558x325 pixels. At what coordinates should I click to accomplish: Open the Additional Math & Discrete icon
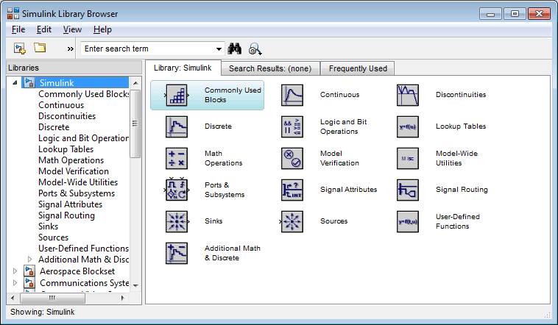point(177,254)
